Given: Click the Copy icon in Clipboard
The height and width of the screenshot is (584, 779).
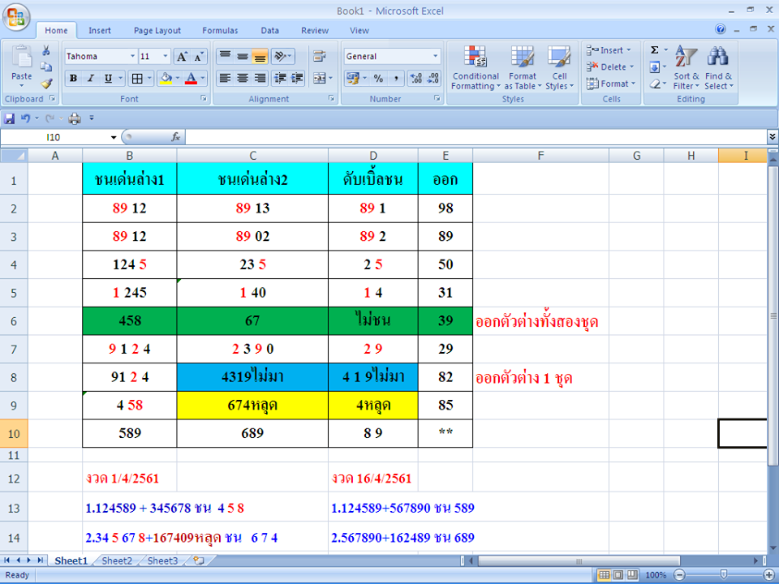Looking at the screenshot, I should pos(45,67).
